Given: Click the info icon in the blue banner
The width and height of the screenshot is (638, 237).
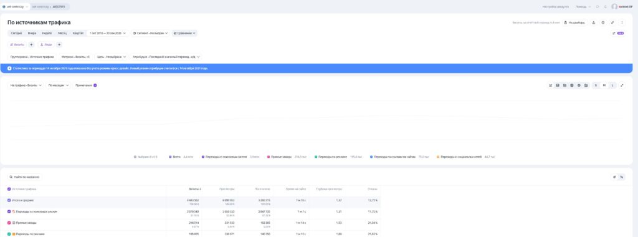Looking at the screenshot, I should point(9,69).
